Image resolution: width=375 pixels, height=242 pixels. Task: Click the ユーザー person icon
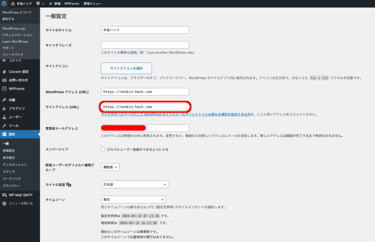[x=4, y=117]
